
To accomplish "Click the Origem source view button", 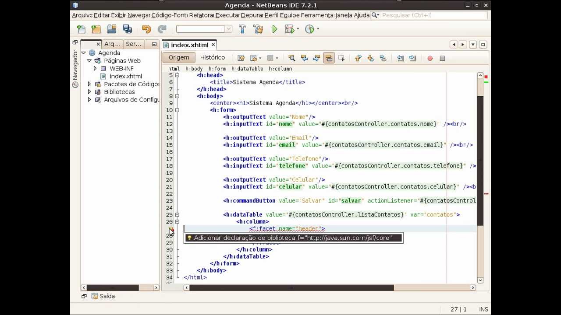I will click(x=179, y=58).
